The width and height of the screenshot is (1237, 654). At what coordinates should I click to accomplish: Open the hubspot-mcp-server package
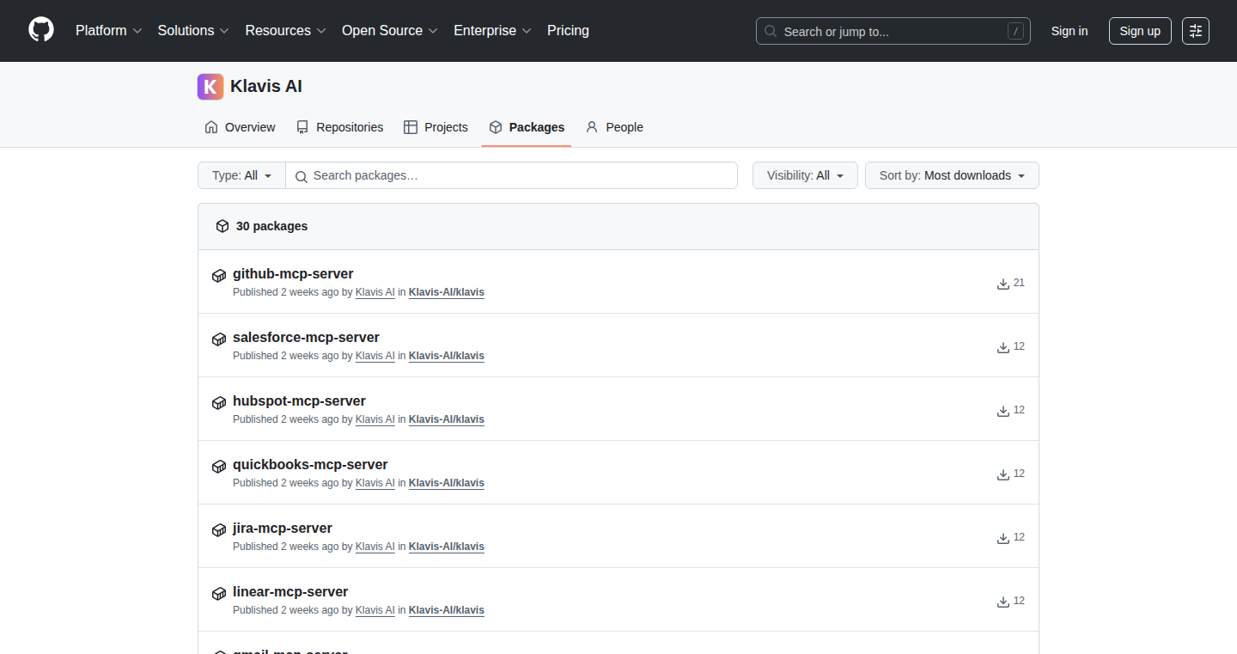299,401
